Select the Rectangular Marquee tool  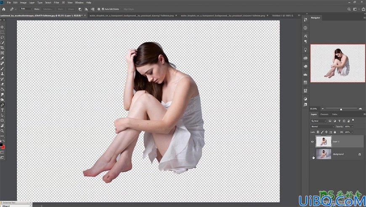[3, 32]
